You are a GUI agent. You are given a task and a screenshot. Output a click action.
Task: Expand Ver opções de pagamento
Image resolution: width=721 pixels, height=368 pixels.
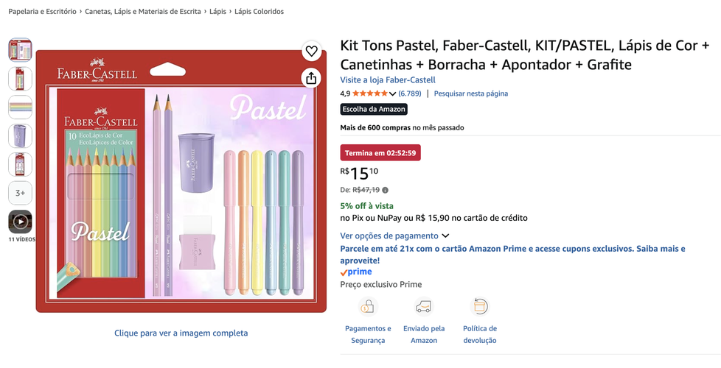(394, 236)
